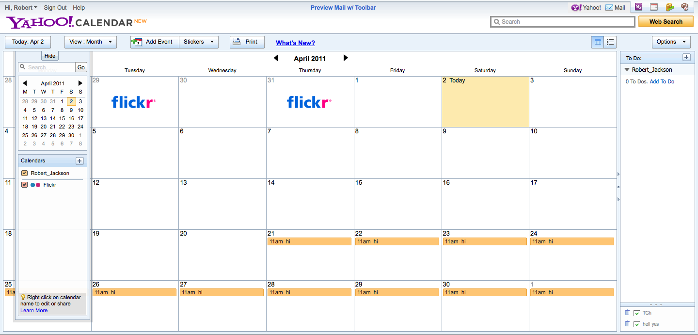Add a new To Do with plus icon

point(686,57)
